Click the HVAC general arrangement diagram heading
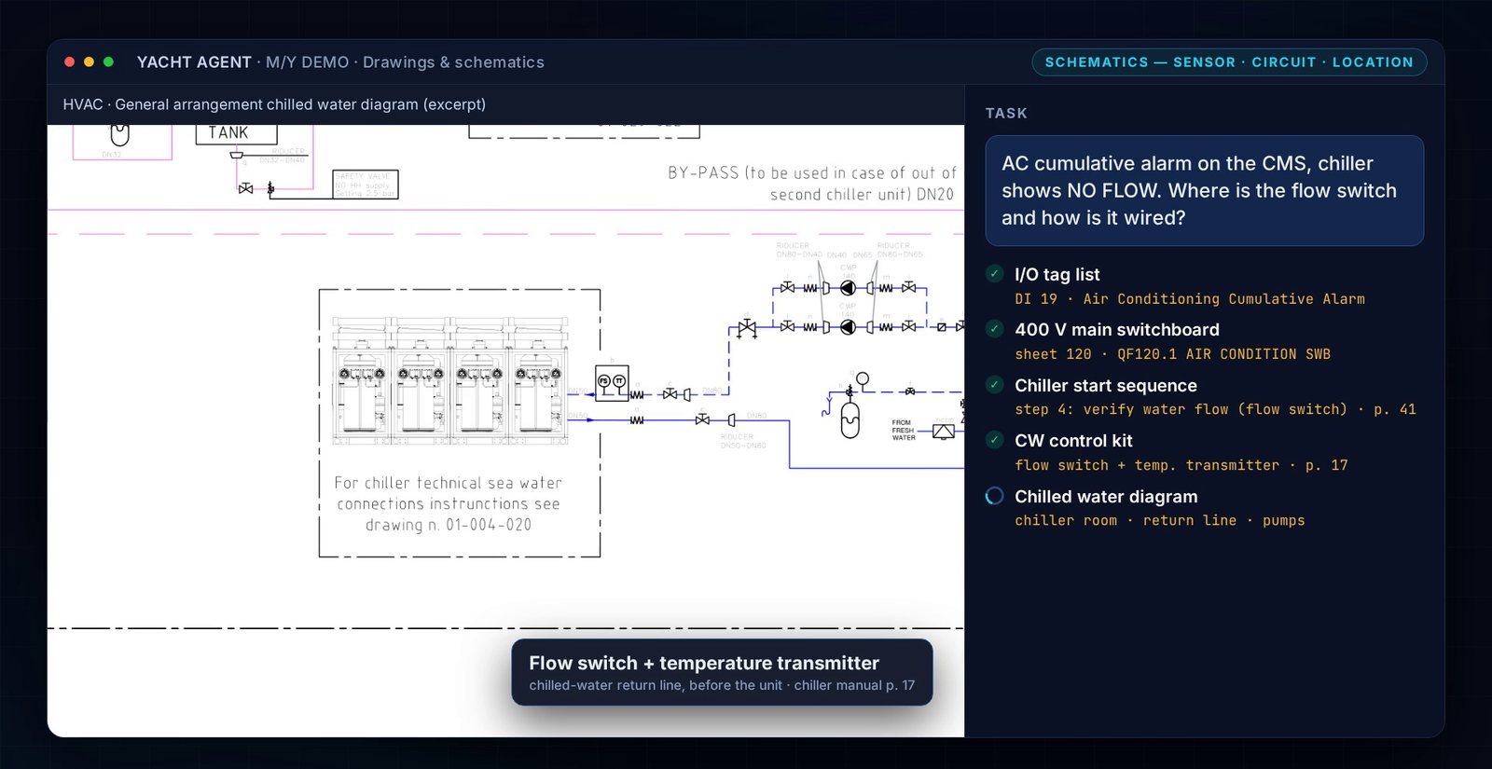Image resolution: width=1492 pixels, height=769 pixels. (274, 104)
